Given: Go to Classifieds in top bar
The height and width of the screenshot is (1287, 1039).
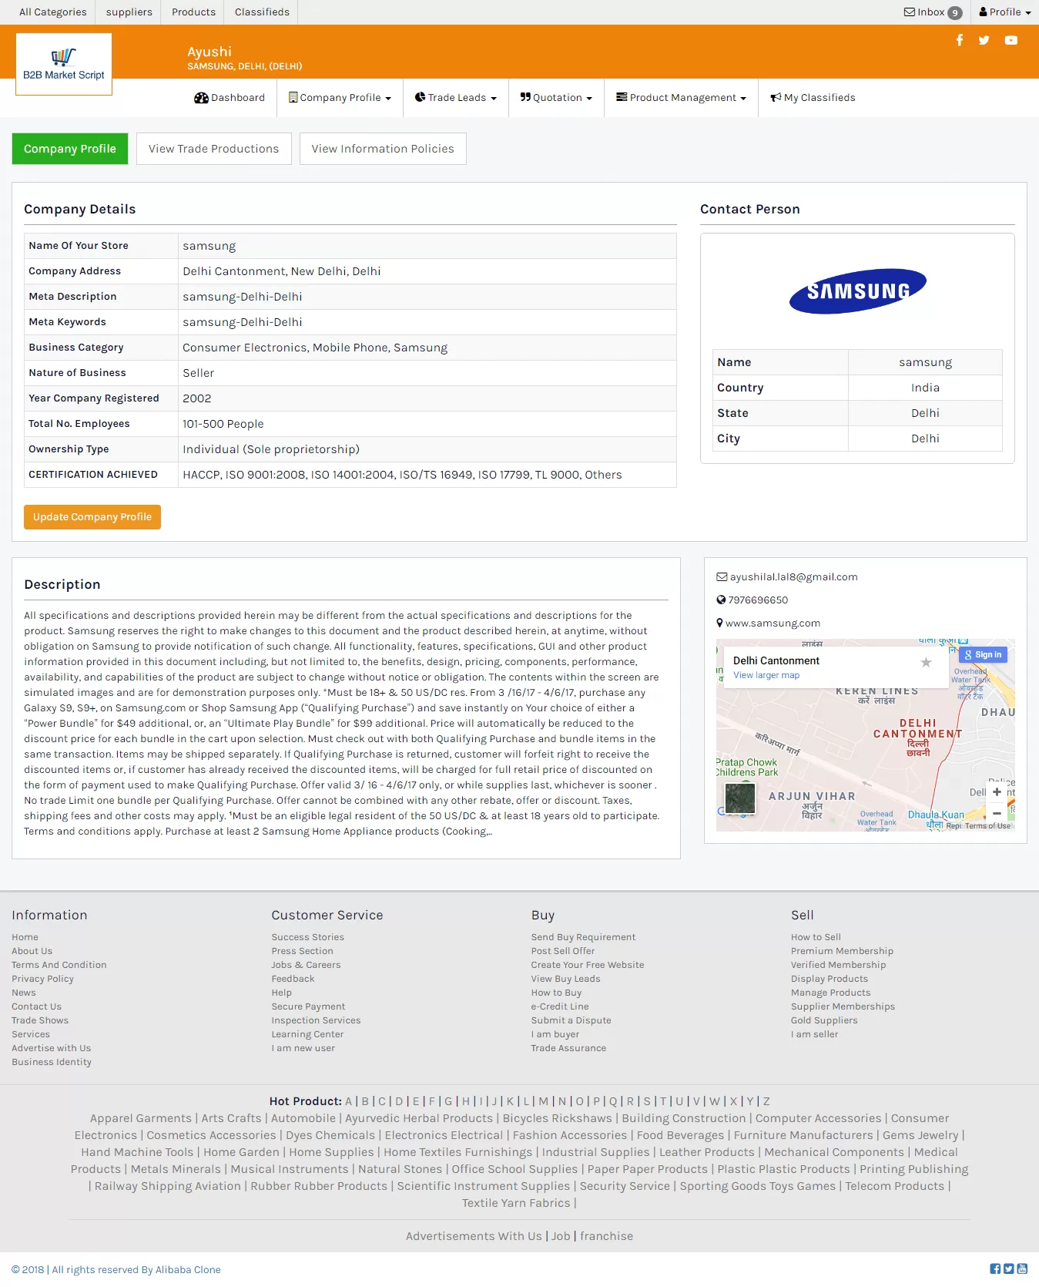Looking at the screenshot, I should [x=262, y=12].
